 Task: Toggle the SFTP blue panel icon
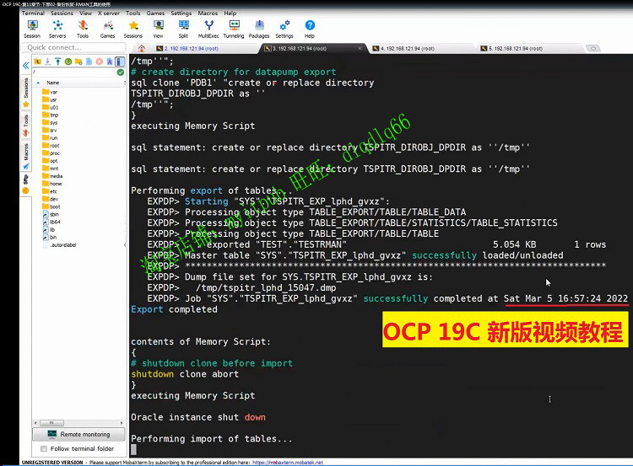click(x=120, y=62)
